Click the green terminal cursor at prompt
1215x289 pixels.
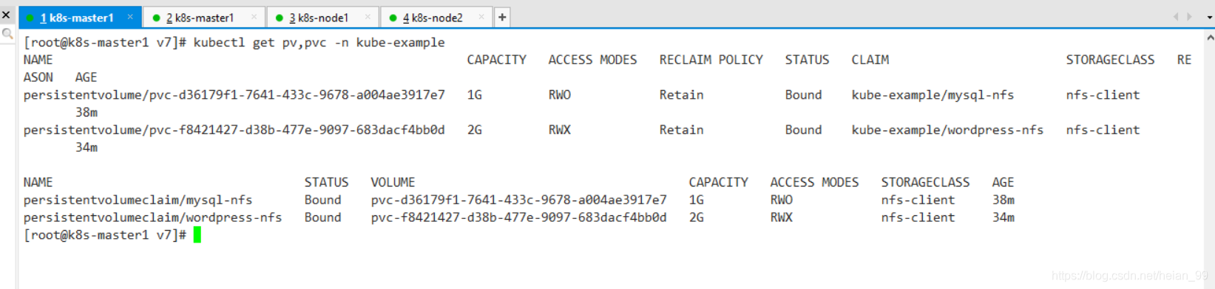(197, 235)
